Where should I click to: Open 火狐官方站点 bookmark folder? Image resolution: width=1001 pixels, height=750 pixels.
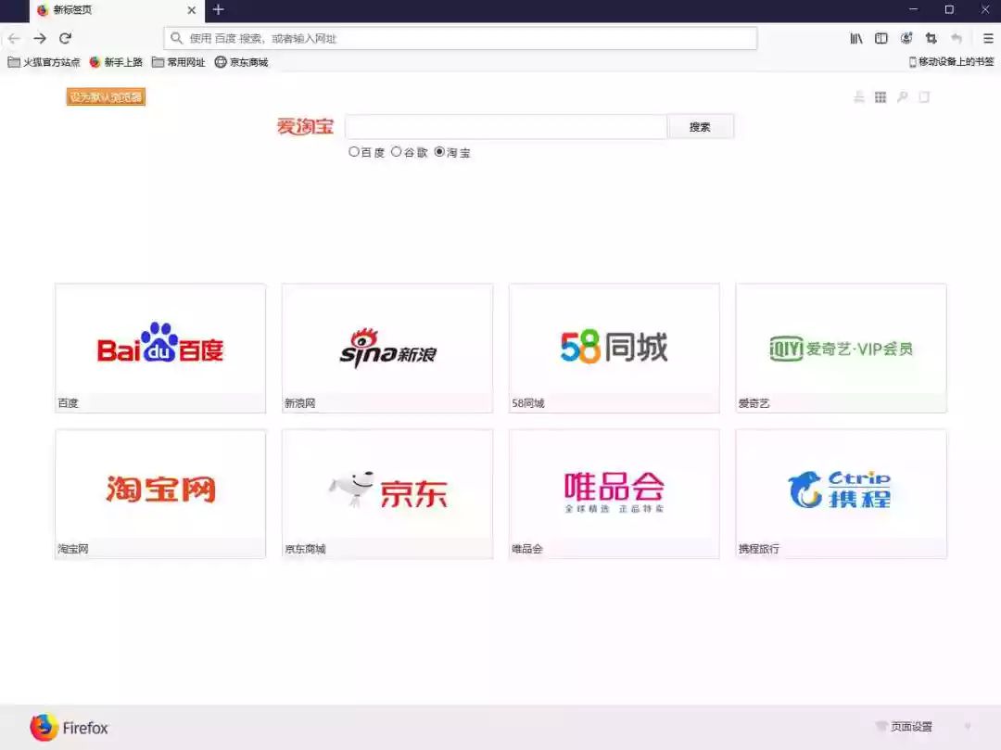click(x=44, y=62)
